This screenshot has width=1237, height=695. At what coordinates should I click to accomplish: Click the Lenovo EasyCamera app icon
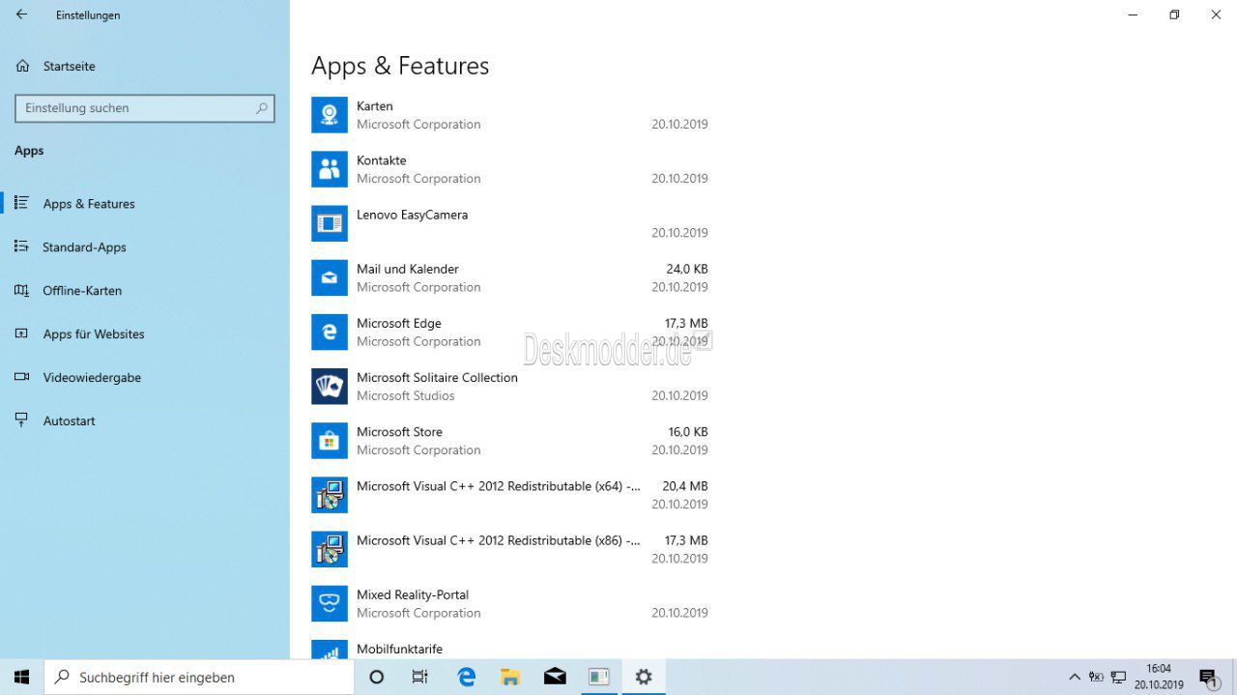(x=330, y=223)
